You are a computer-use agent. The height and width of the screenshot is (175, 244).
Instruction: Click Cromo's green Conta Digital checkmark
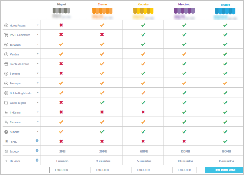[x=102, y=103]
